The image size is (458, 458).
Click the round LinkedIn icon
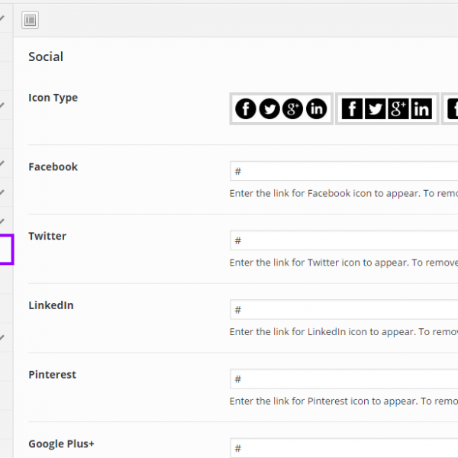[x=316, y=109]
